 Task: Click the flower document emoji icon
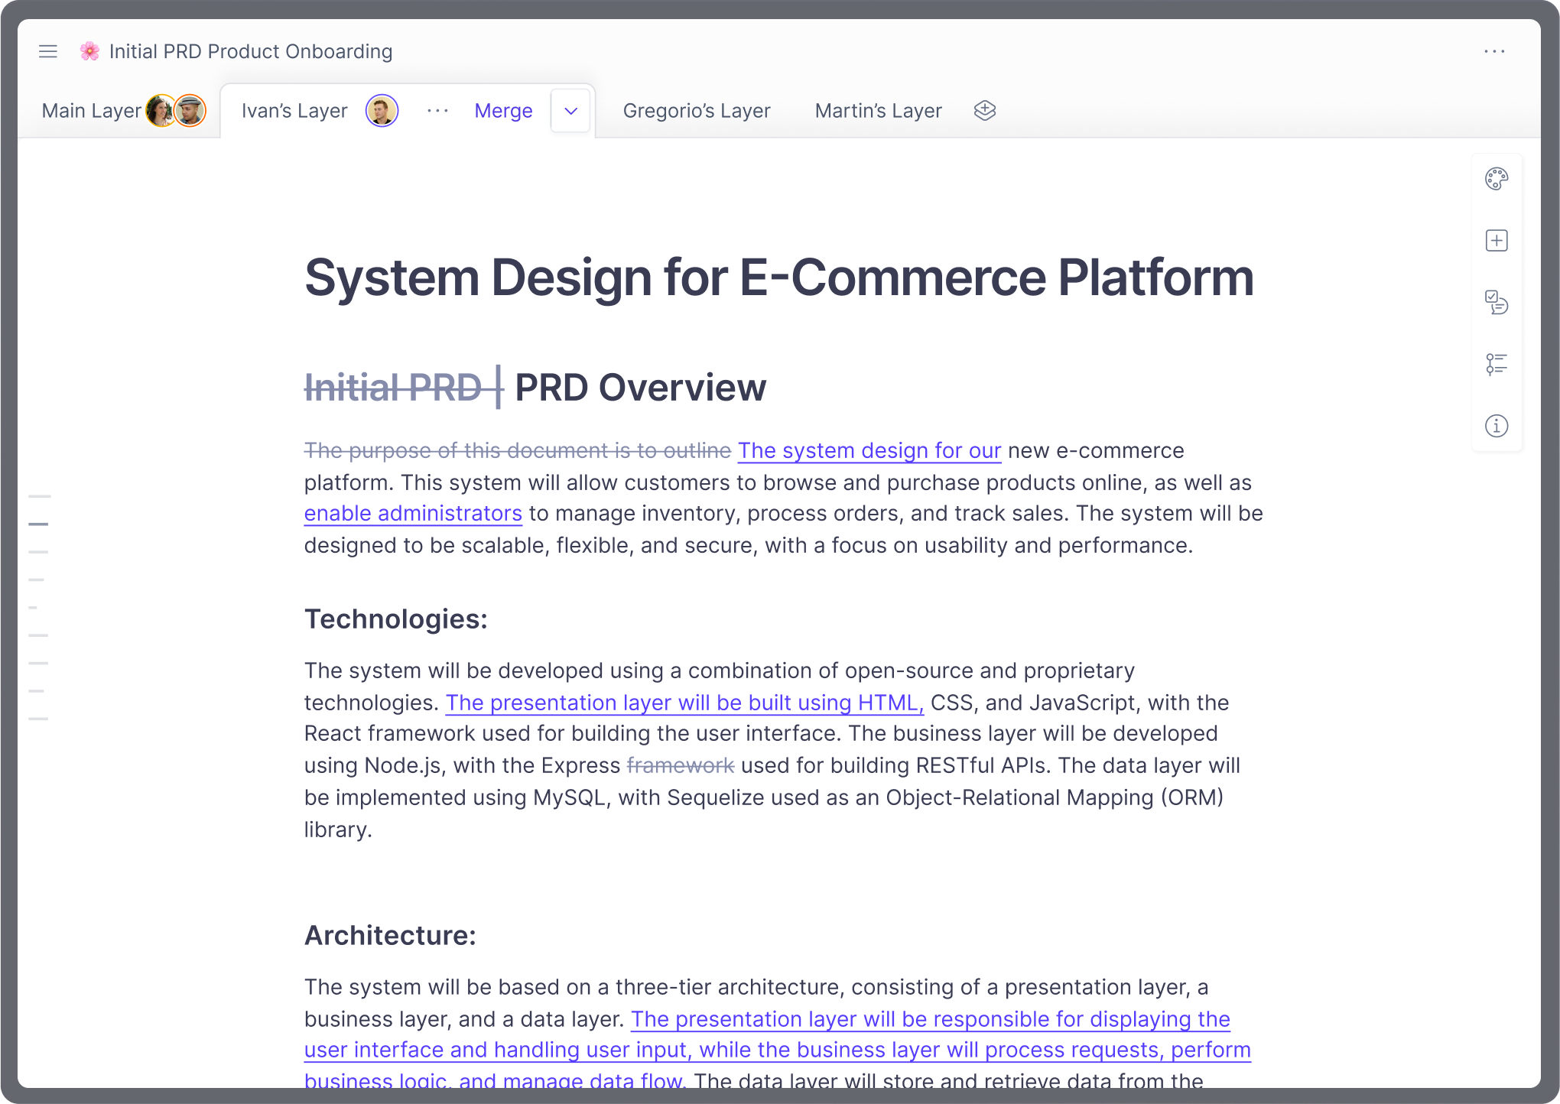(x=89, y=51)
